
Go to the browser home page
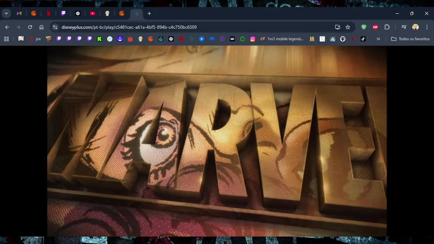[41, 27]
